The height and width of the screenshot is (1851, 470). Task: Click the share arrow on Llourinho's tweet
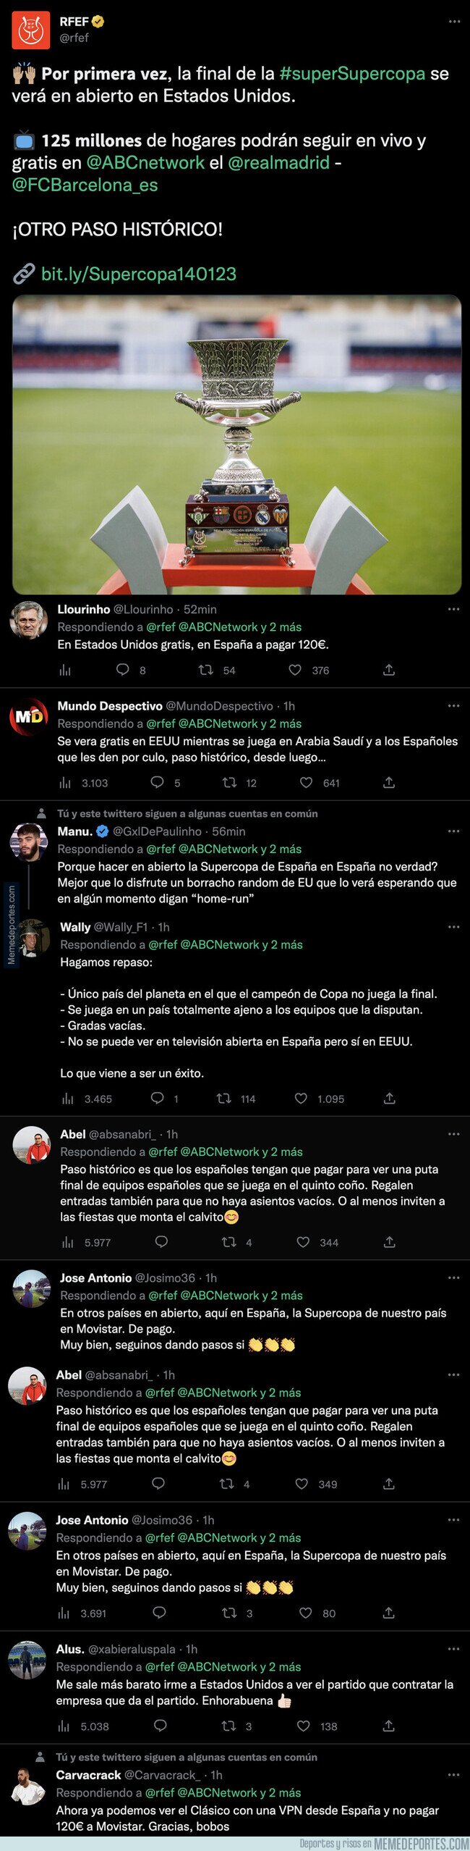coord(390,670)
